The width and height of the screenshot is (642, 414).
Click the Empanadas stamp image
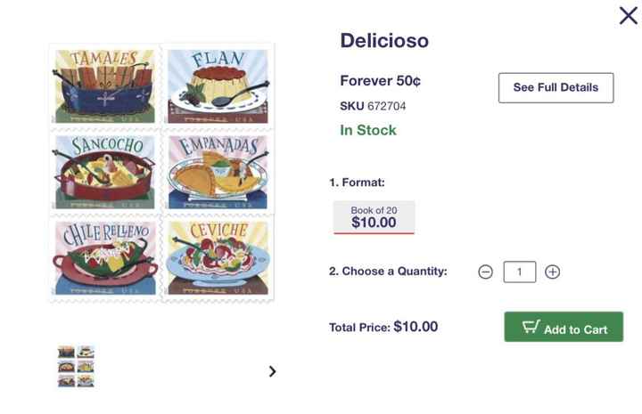pos(217,172)
